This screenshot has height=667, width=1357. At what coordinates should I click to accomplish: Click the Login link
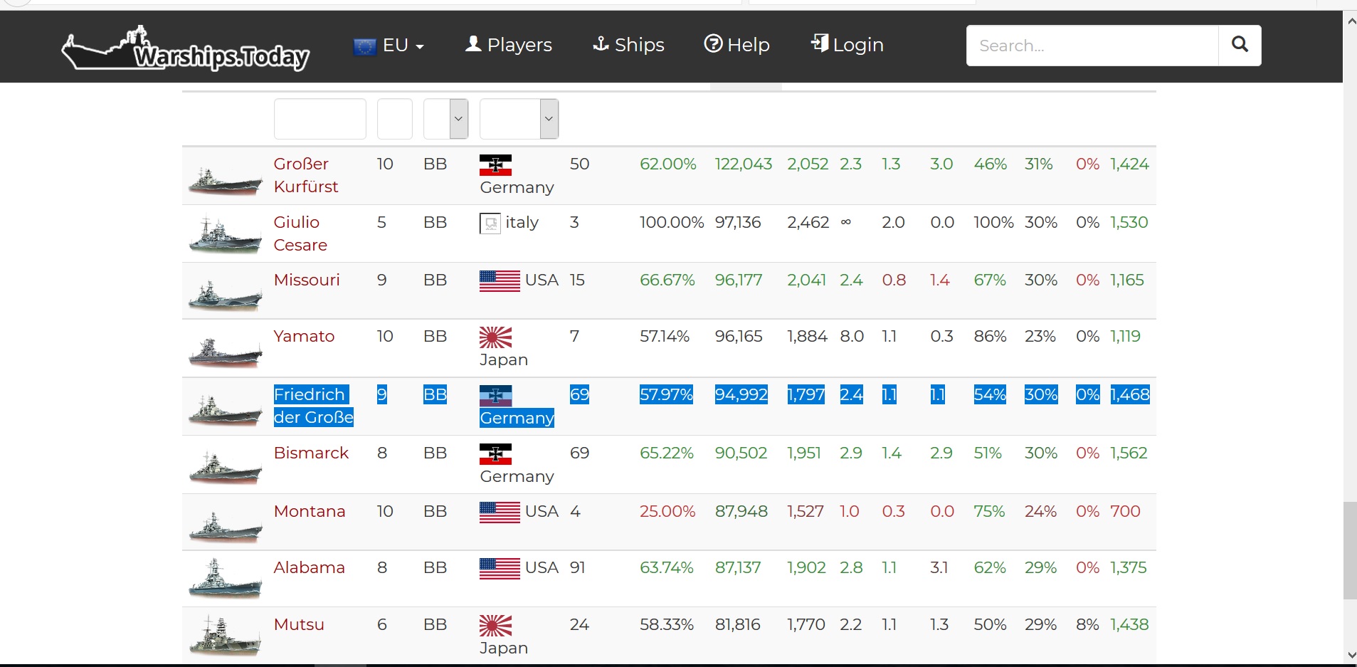[x=848, y=45]
